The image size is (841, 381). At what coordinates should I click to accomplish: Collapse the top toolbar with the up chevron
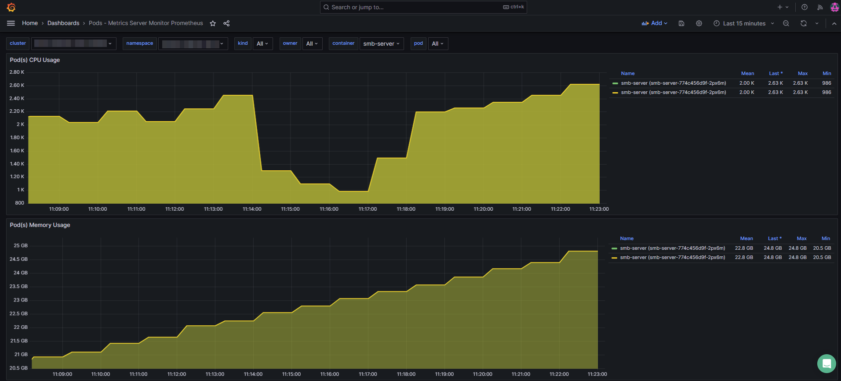tap(834, 23)
